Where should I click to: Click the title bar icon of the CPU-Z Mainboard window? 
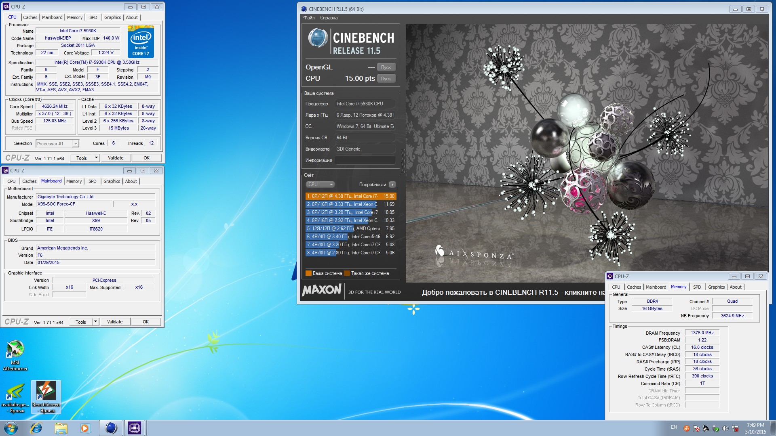click(x=5, y=170)
